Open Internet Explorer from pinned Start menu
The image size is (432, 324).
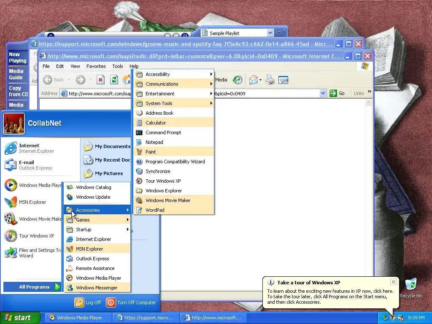tap(40, 148)
